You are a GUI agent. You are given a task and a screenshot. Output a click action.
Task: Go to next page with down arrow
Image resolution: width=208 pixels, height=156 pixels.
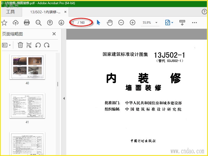61,23
